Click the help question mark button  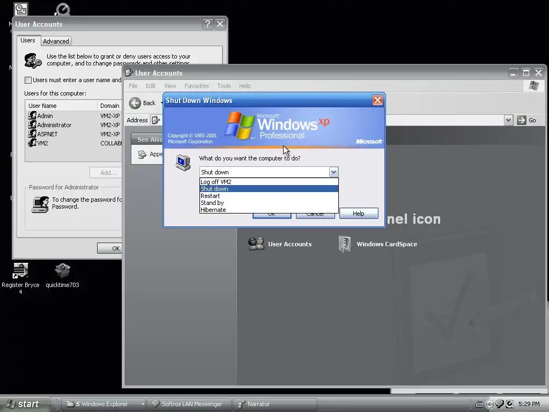tap(207, 24)
